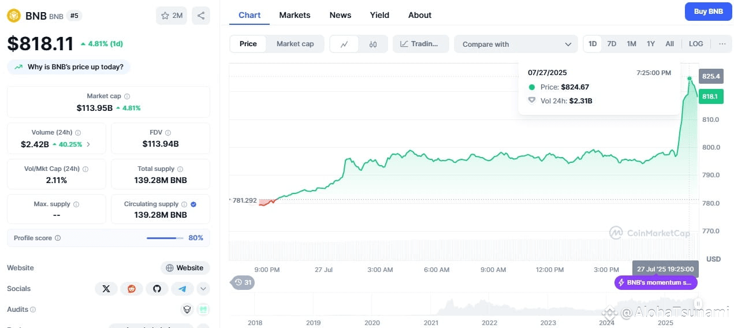Viewport: 734px width, 328px height.
Task: Open the GitHub social icon
Action: pyautogui.click(x=157, y=289)
